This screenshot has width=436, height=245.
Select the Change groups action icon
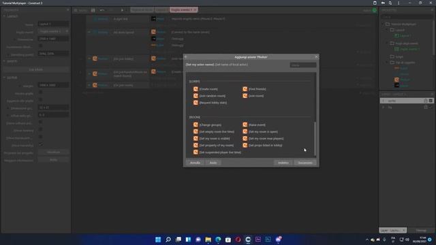tap(196, 125)
